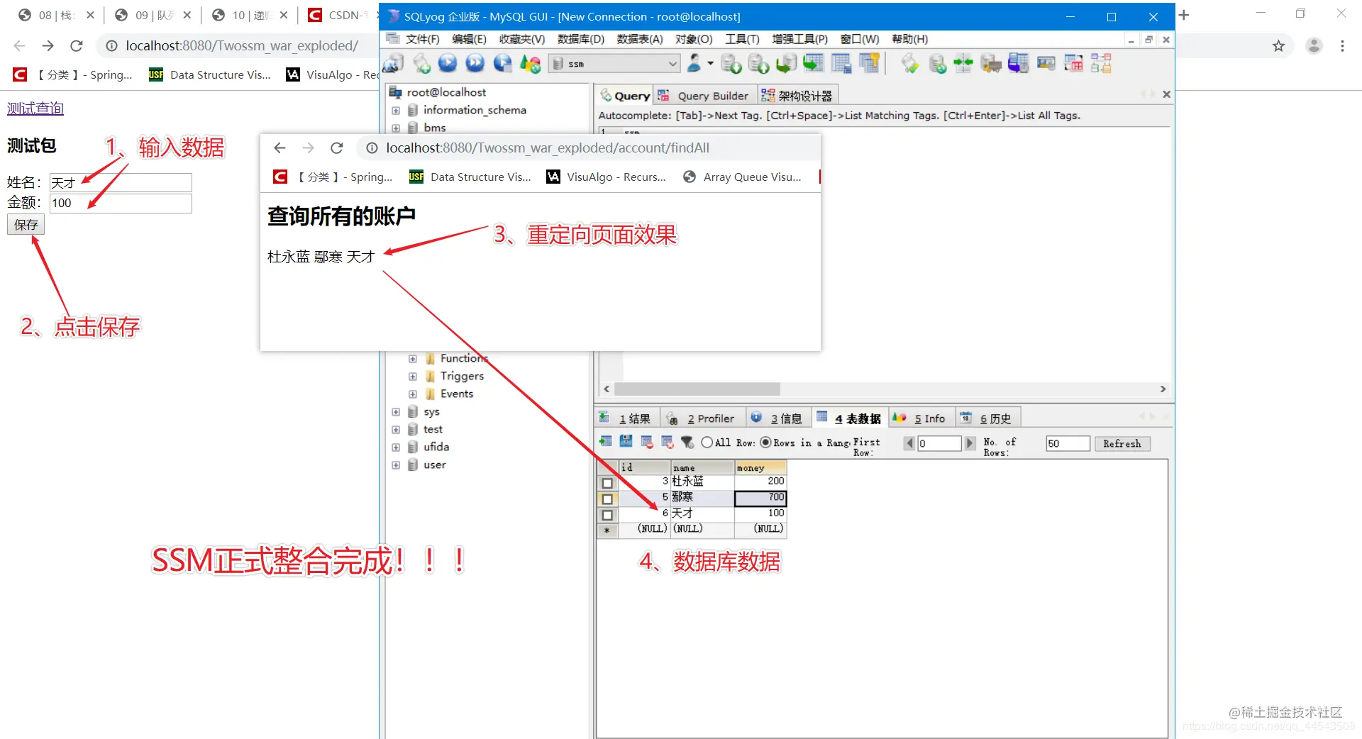Viewport: 1362px width, 739px height.
Task: Switch to the 6 历史 tab
Action: [x=987, y=418]
